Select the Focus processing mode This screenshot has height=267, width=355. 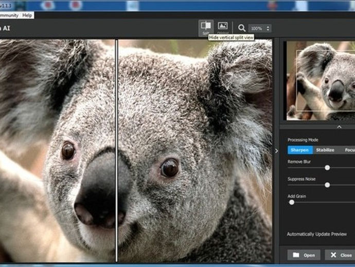click(x=349, y=150)
